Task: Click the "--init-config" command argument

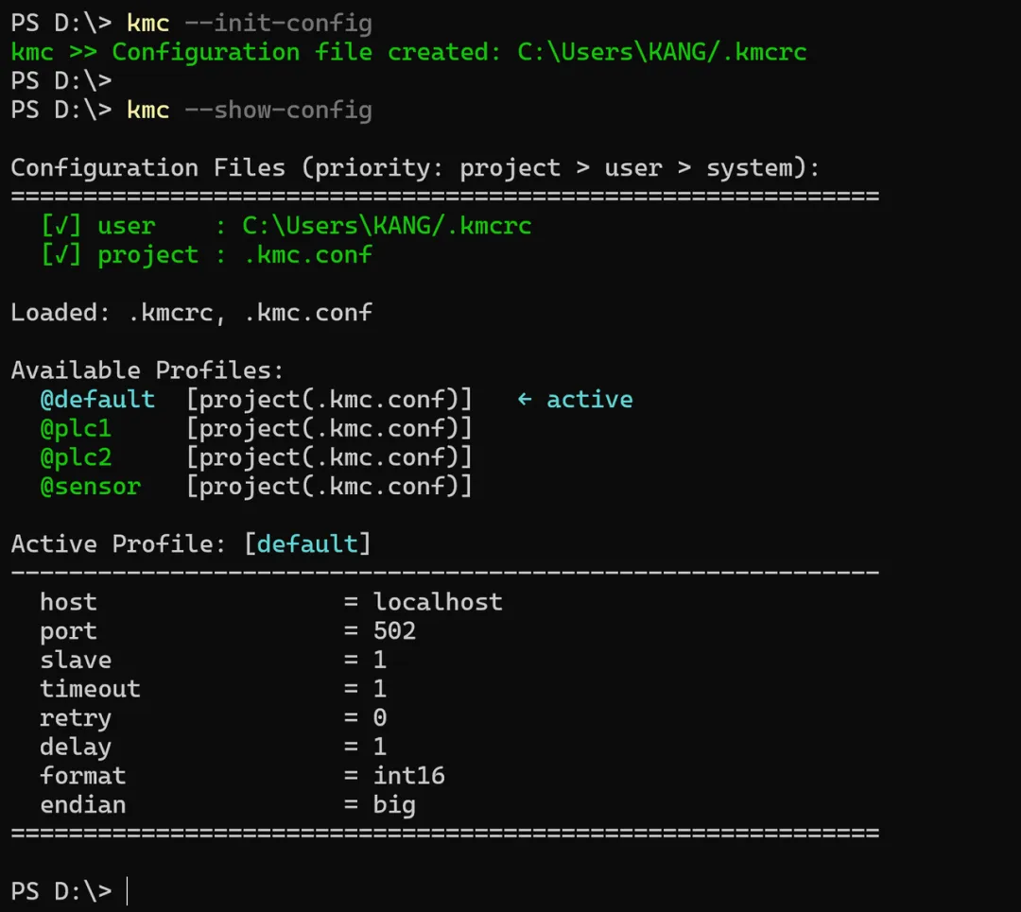Action: (278, 24)
